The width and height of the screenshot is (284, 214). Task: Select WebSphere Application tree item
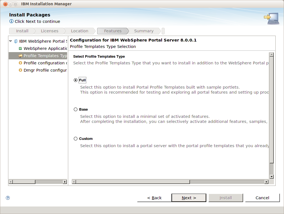pyautogui.click(x=45, y=48)
